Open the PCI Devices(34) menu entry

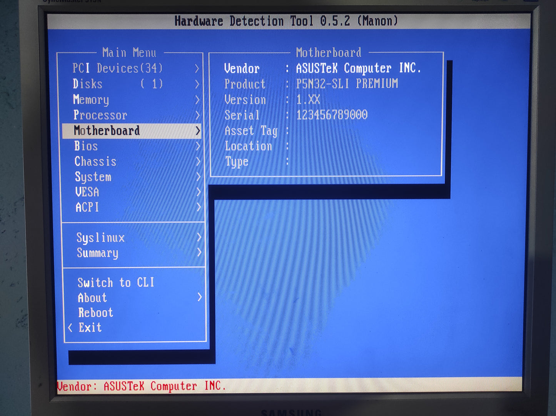tap(117, 68)
